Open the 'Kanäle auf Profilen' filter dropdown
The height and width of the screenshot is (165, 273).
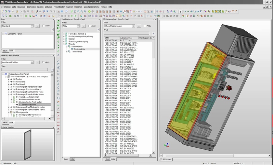32,62
